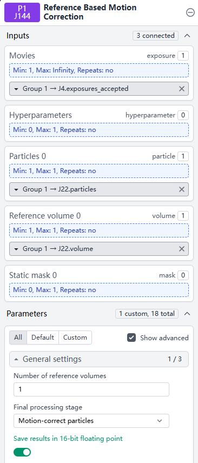Screen dimensions: 198x463
Task: Click the P1 J144 job badge
Action: (22, 12)
